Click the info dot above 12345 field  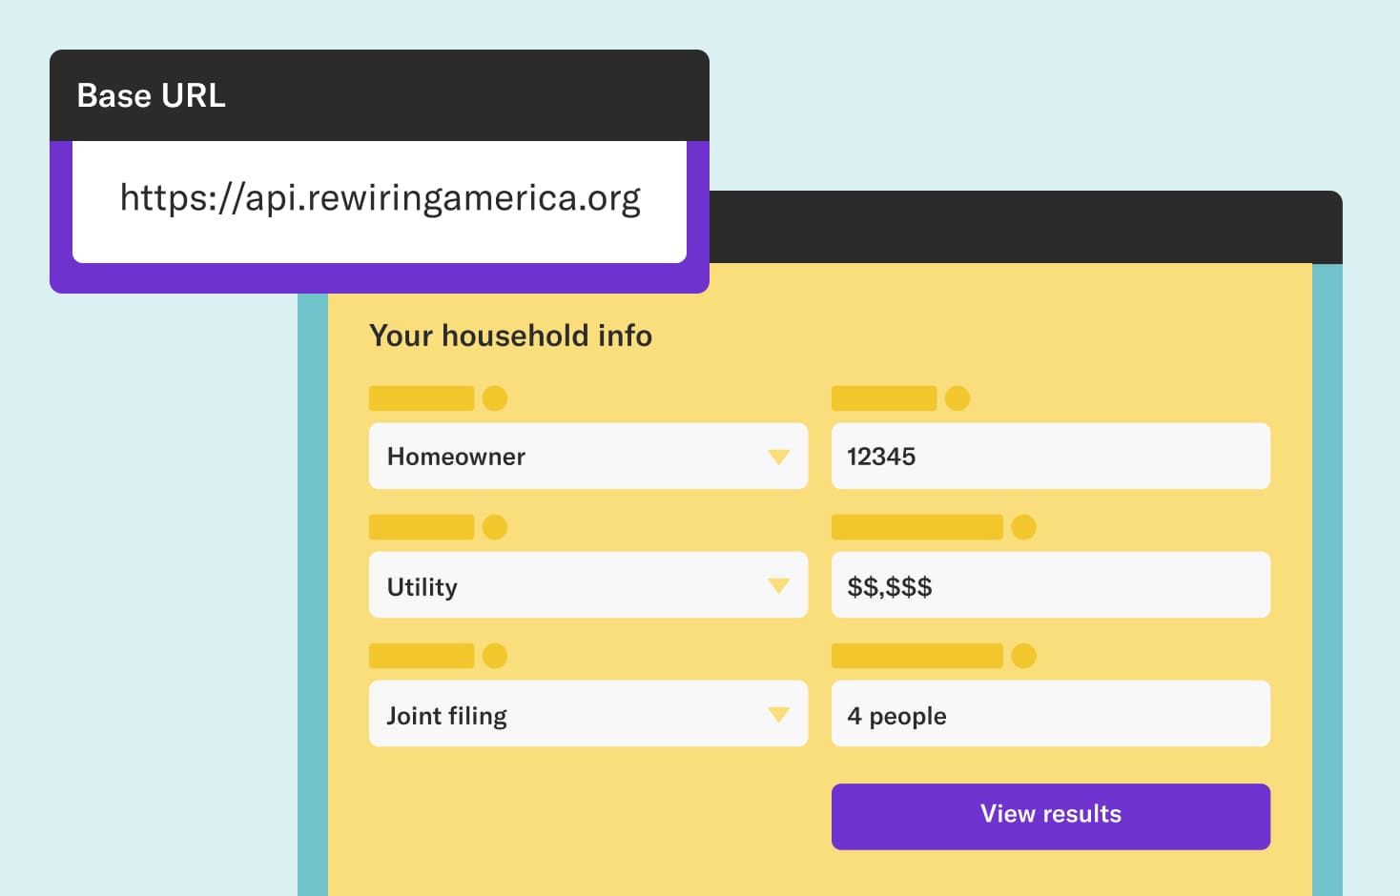pyautogui.click(x=957, y=397)
